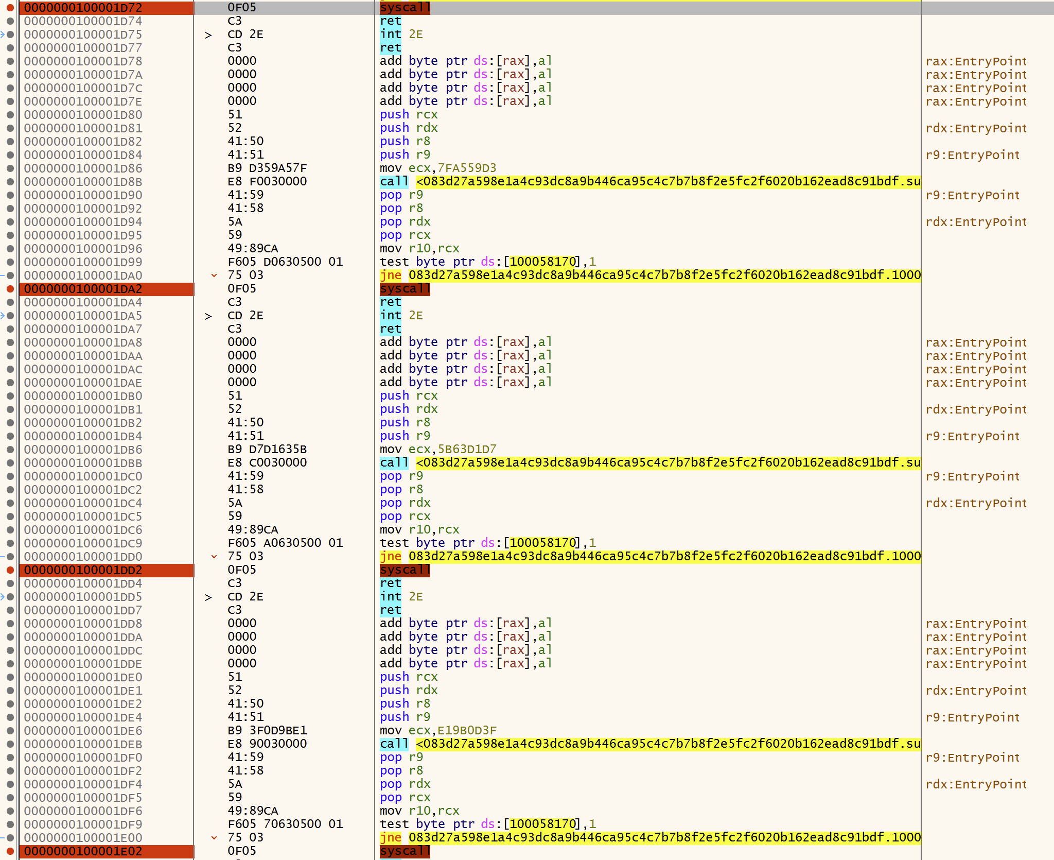The image size is (1054, 860).
Task: Click opcode bytes B9 D7D1635B
Action: coord(267,450)
